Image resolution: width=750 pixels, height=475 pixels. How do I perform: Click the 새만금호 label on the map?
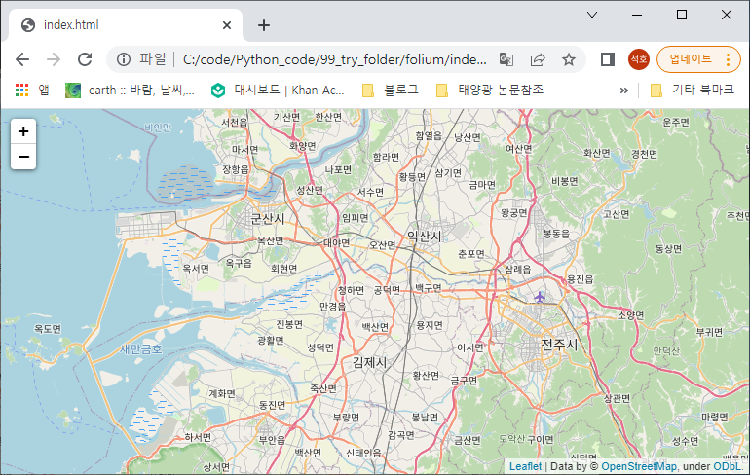(141, 349)
